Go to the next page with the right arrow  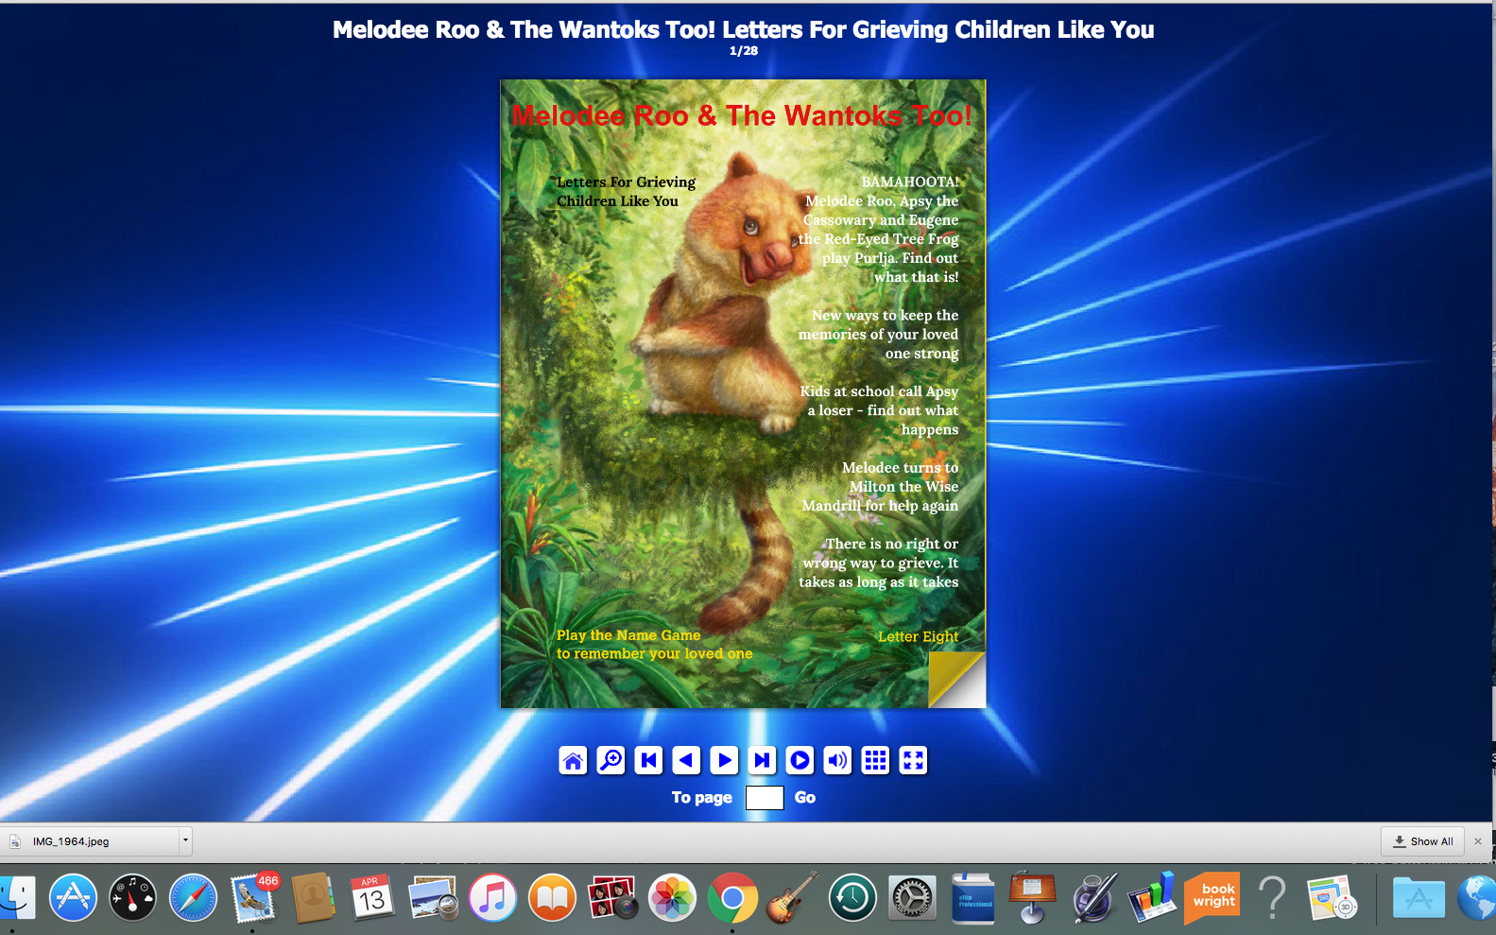point(724,760)
